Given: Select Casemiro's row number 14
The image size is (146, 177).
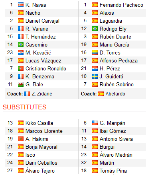Looking at the screenshot, I should pyautogui.click(x=10, y=45).
